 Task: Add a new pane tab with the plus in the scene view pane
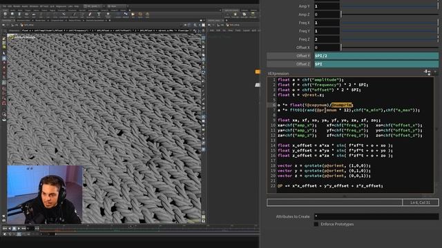110,21
